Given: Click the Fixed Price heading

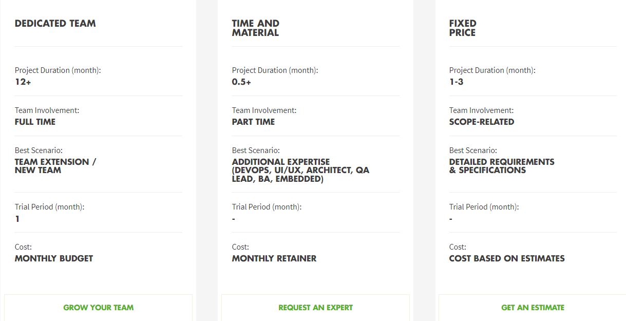Looking at the screenshot, I should point(462,28).
